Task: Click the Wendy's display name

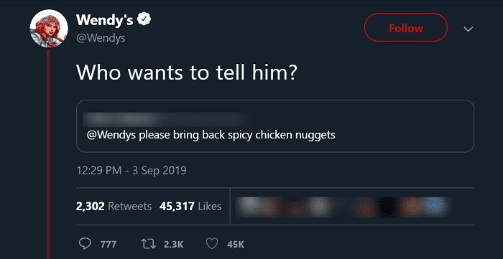Action: tap(105, 21)
